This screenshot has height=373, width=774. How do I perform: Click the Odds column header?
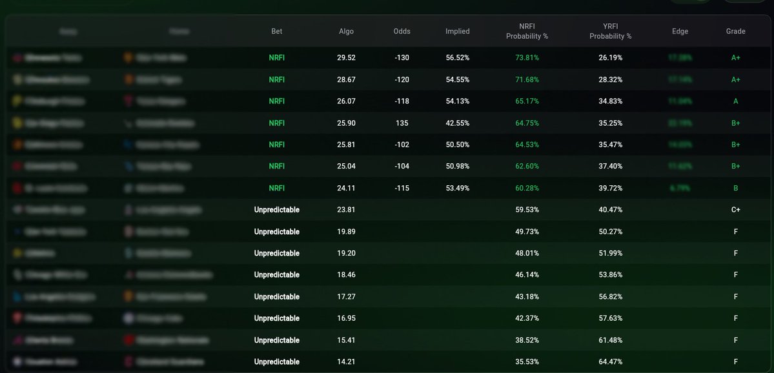[x=402, y=31]
